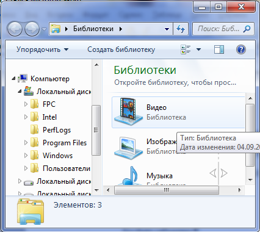This screenshot has width=260, height=232.
Task: Expand root arrow before Библиотеки breadcrumb
Action: point(67,29)
